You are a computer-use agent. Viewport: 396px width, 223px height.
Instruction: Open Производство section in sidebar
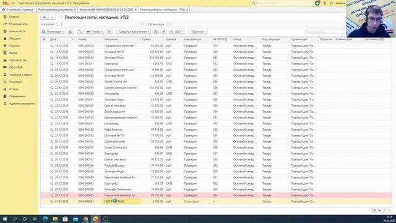pyautogui.click(x=18, y=60)
